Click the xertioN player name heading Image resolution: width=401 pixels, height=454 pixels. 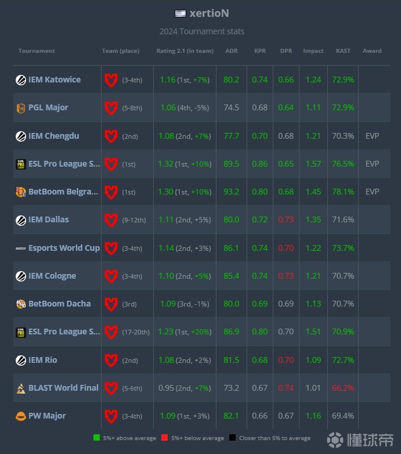[209, 13]
